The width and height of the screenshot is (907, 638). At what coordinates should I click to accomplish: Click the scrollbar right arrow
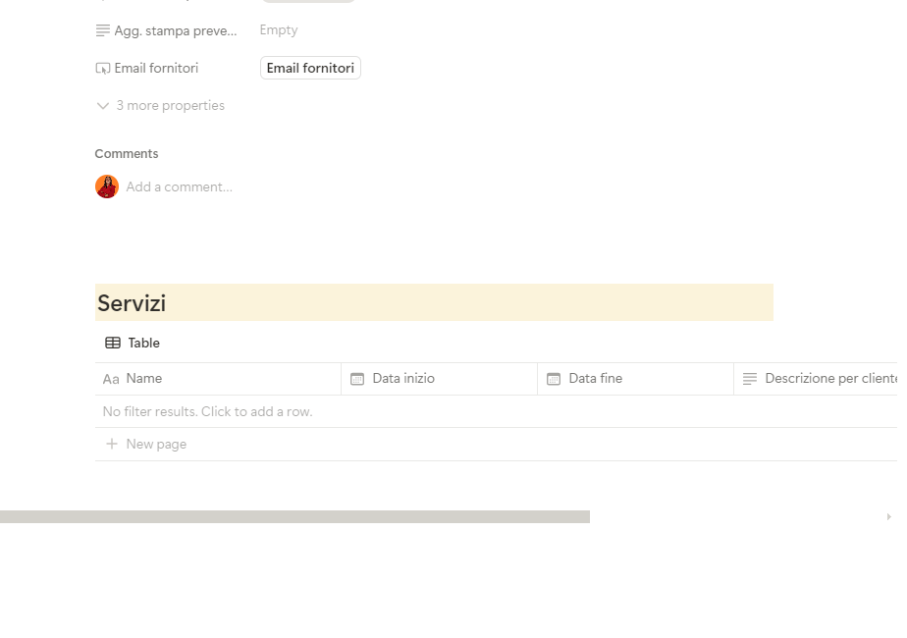(x=889, y=516)
